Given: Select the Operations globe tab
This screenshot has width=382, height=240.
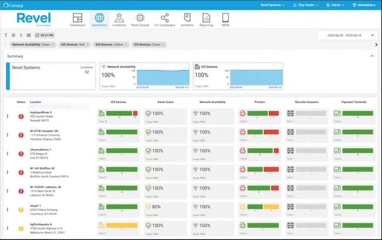Looking at the screenshot, I should (x=99, y=19).
